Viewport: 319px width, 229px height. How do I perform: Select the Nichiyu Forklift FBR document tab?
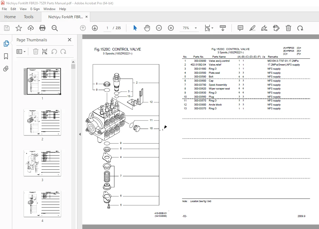click(x=65, y=17)
